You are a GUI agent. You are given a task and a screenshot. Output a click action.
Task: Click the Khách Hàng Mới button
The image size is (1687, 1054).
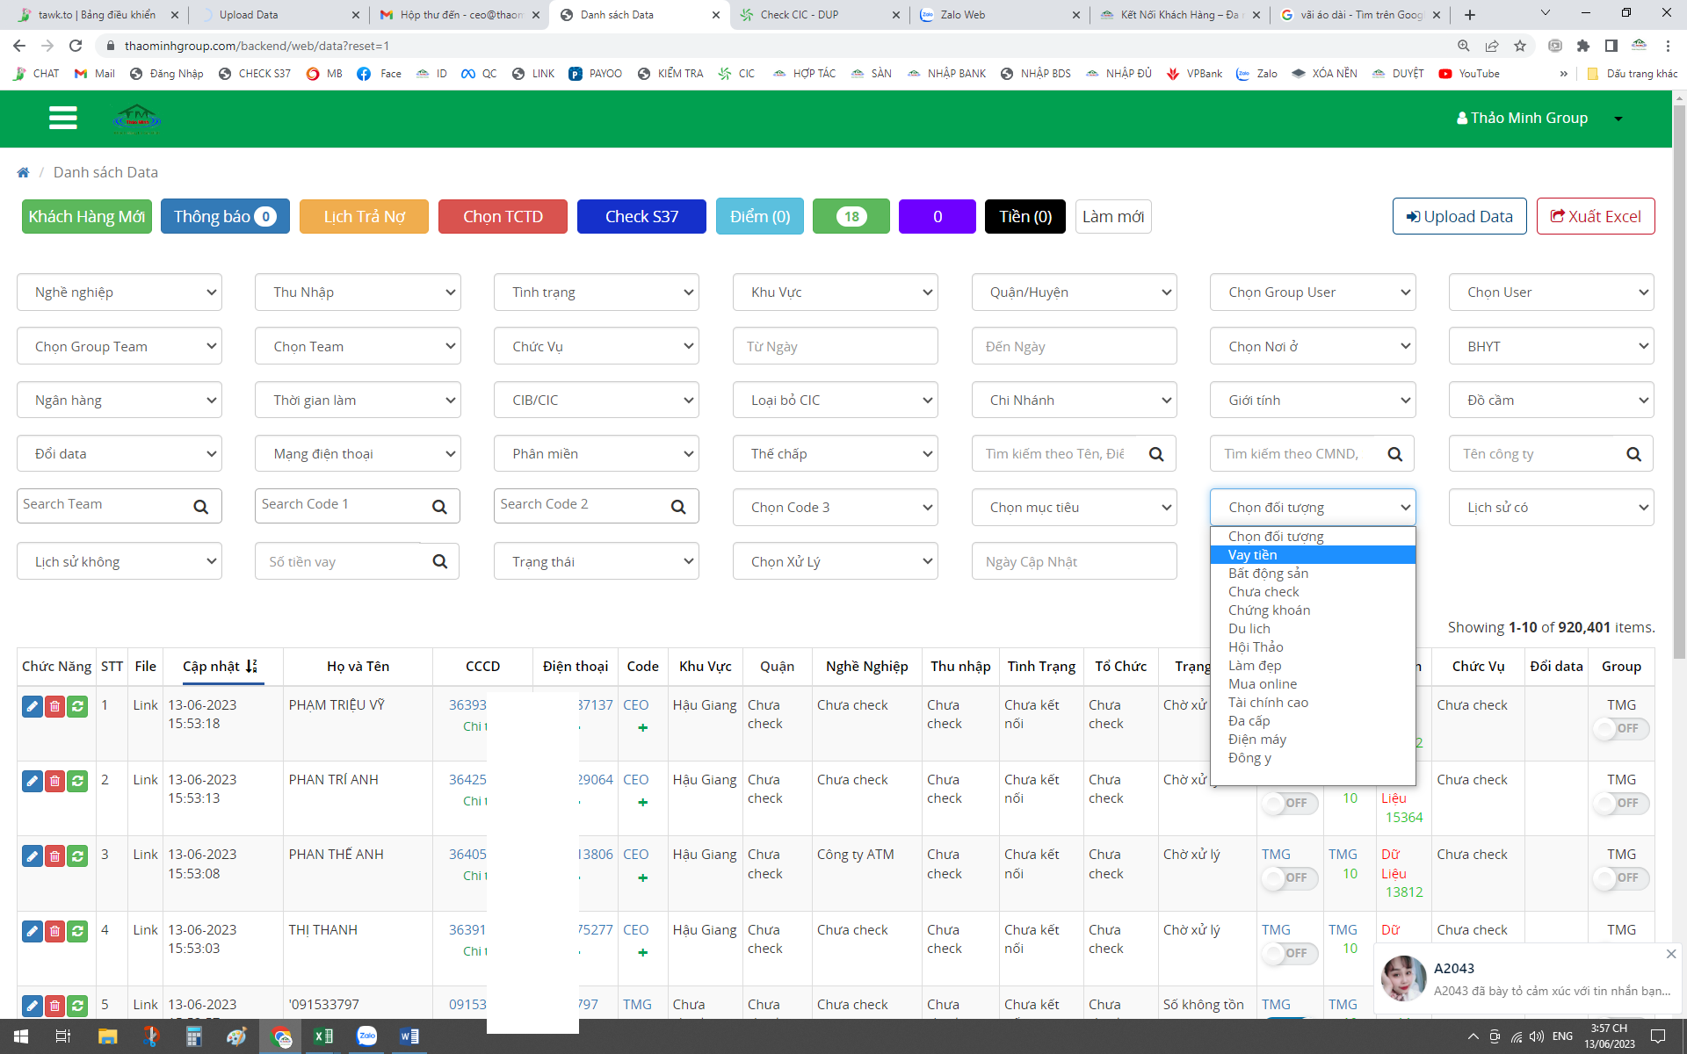point(87,217)
